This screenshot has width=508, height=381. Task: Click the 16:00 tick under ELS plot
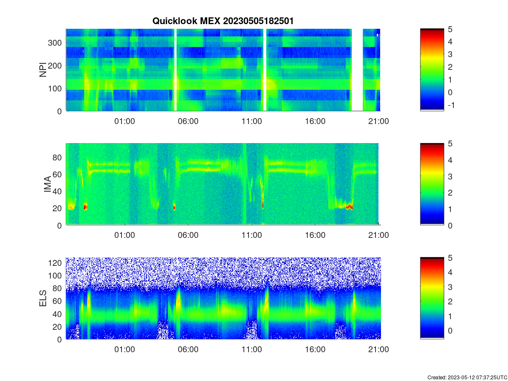pyautogui.click(x=315, y=350)
